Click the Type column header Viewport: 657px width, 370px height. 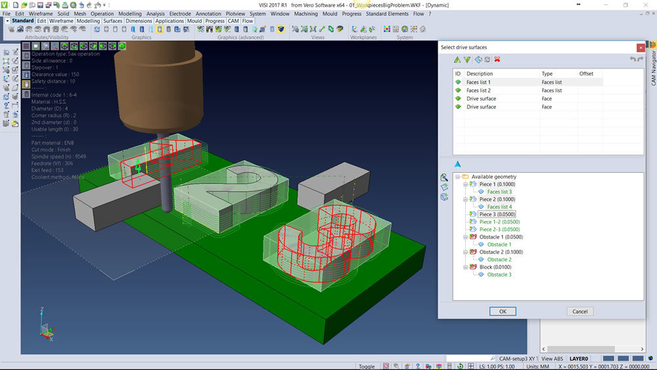click(x=558, y=74)
